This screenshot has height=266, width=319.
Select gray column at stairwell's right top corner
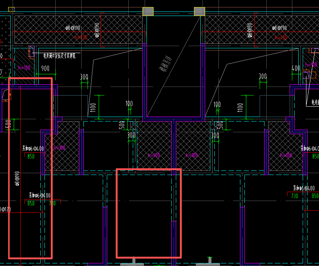point(200,12)
